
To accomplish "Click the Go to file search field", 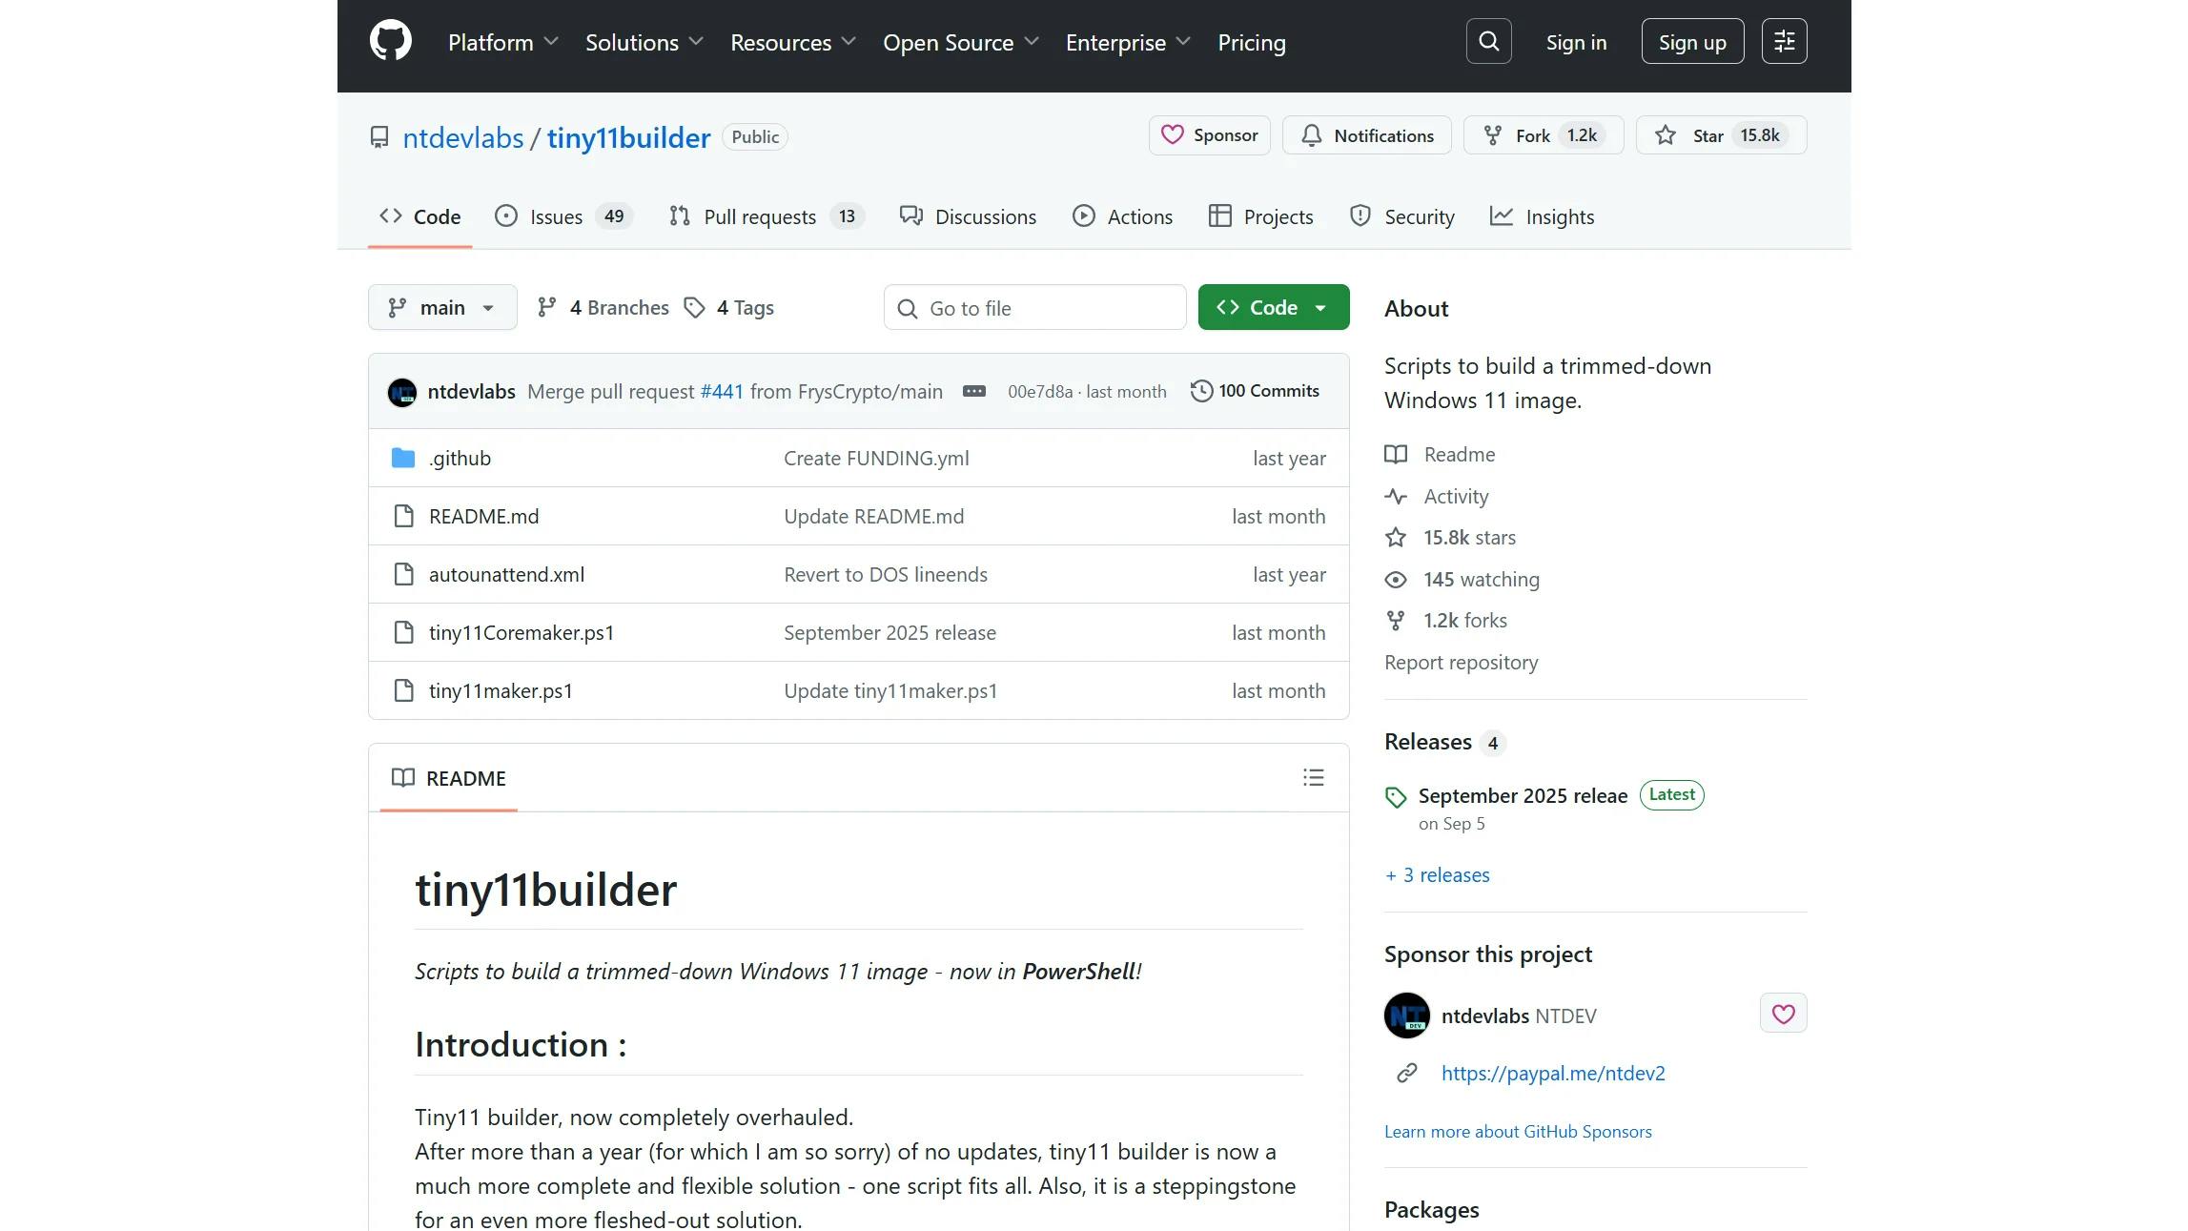I will (1034, 308).
